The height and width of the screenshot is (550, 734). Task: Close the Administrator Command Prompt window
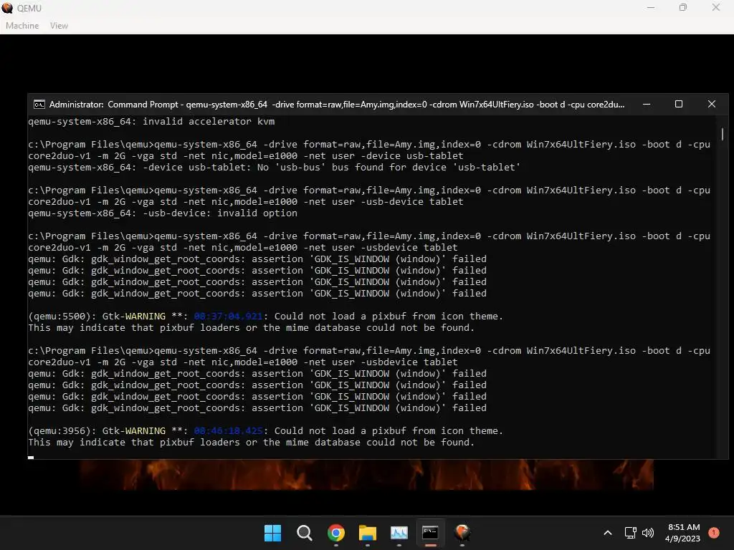pos(712,105)
